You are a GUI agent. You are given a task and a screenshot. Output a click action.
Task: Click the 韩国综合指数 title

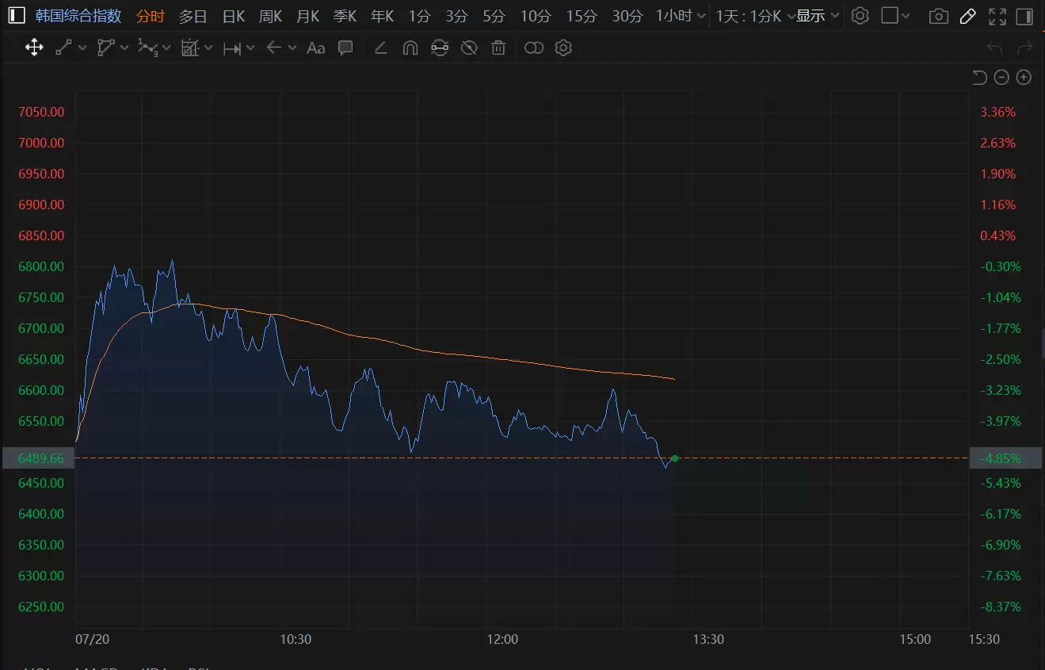78,16
